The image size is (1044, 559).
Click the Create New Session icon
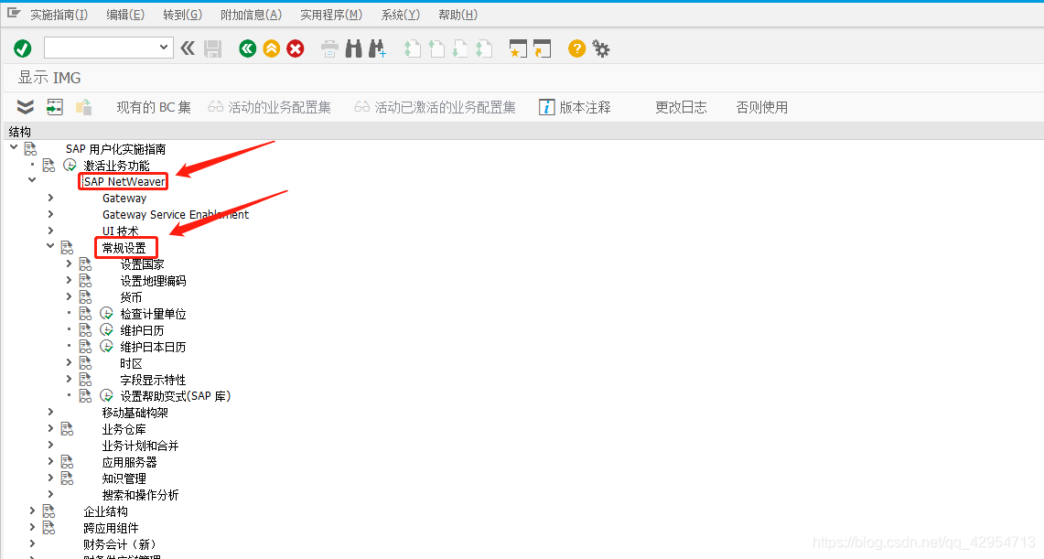[x=517, y=48]
